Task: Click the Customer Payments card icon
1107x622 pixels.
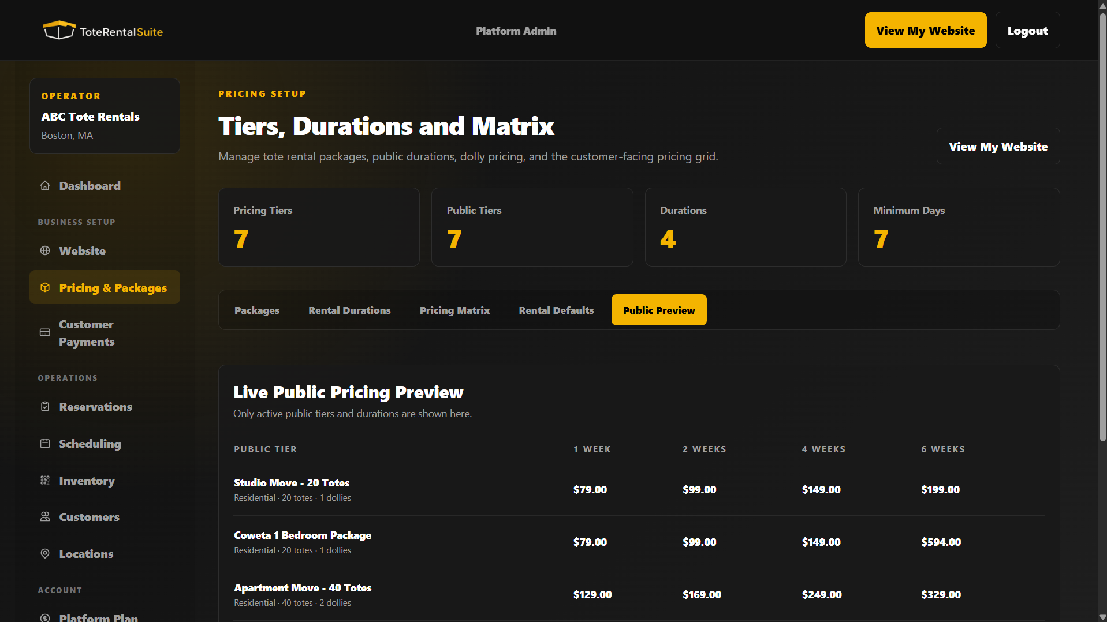Action: [45, 332]
